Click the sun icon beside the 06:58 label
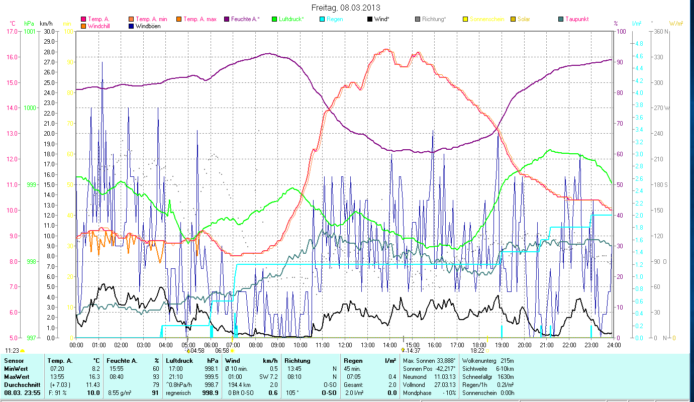694x402 pixels. click(232, 351)
